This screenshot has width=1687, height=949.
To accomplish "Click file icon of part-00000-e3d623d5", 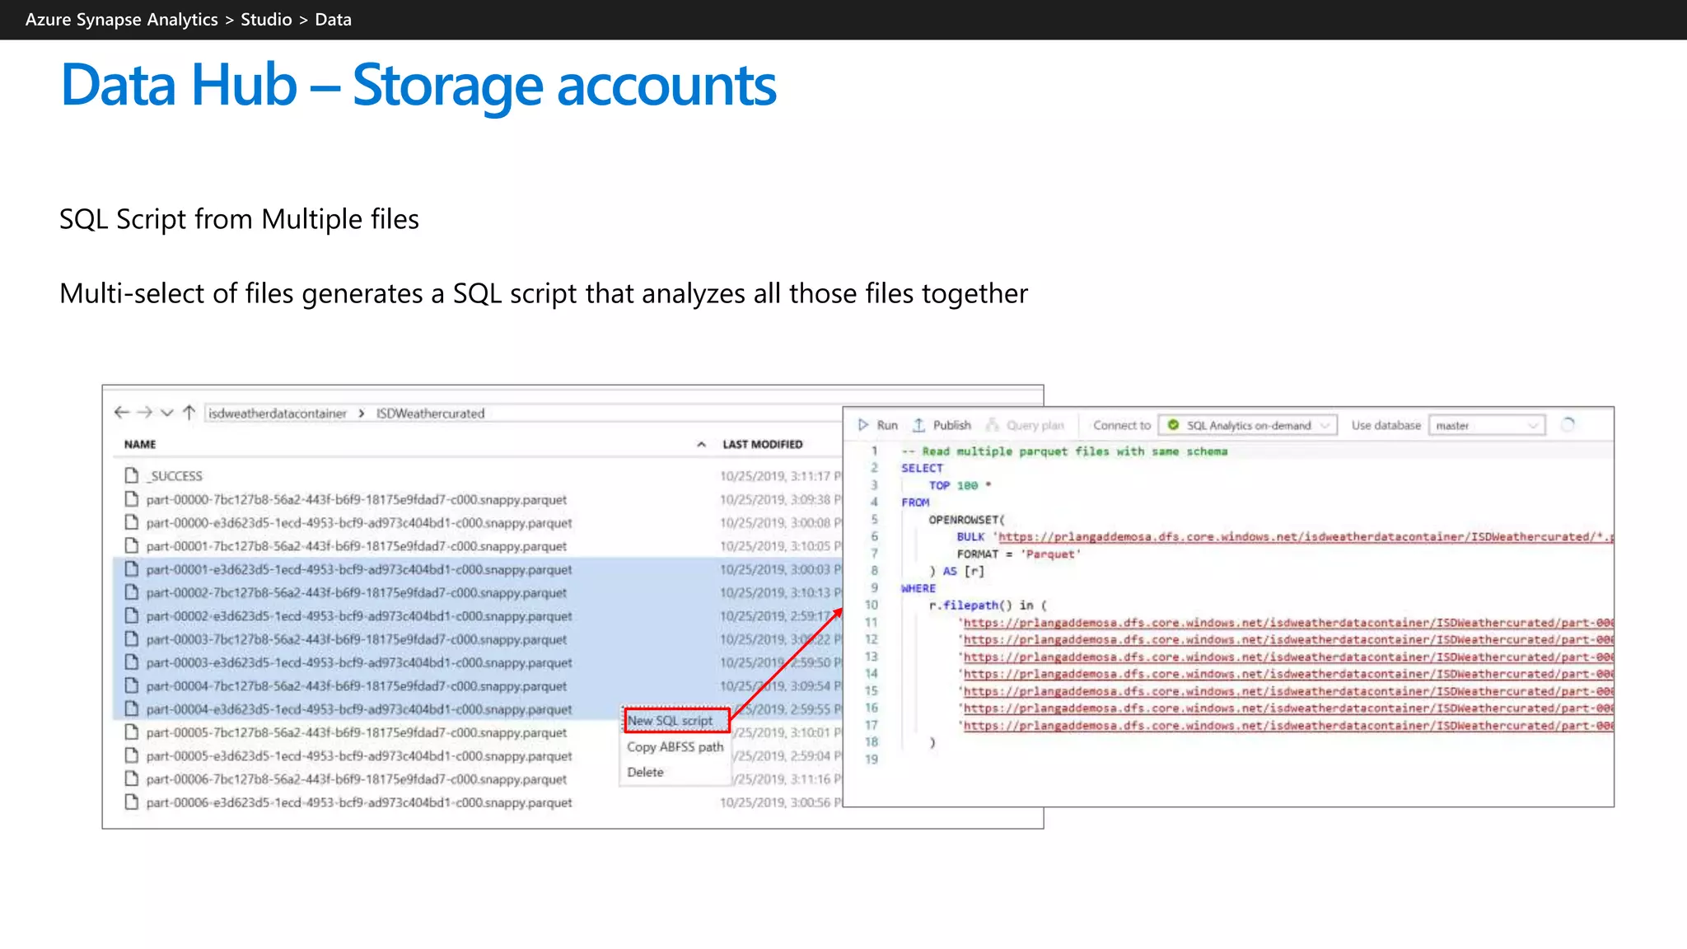I will (131, 522).
